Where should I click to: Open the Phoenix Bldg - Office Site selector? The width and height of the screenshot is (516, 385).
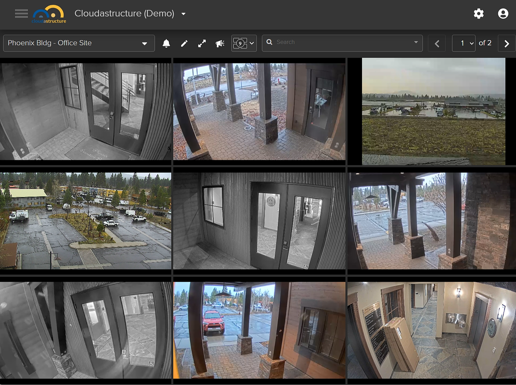coord(78,43)
